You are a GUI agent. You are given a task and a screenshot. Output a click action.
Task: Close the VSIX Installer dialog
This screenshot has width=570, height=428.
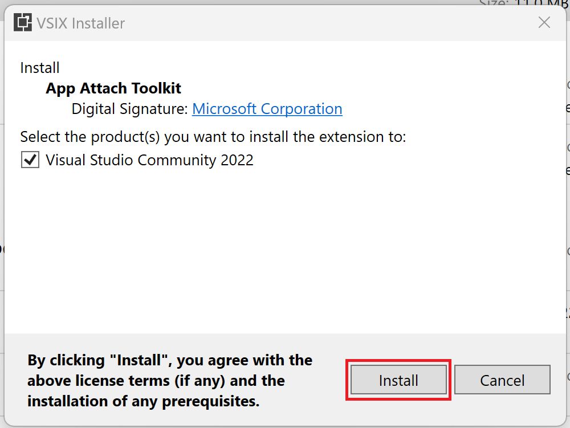pos(544,22)
